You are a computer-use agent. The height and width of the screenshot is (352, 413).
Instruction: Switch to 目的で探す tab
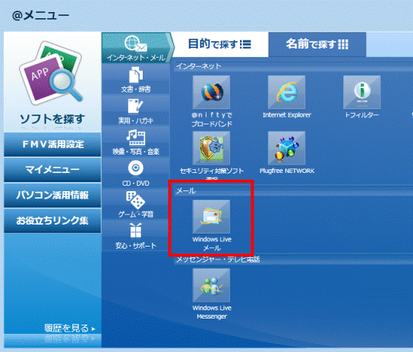coord(219,44)
